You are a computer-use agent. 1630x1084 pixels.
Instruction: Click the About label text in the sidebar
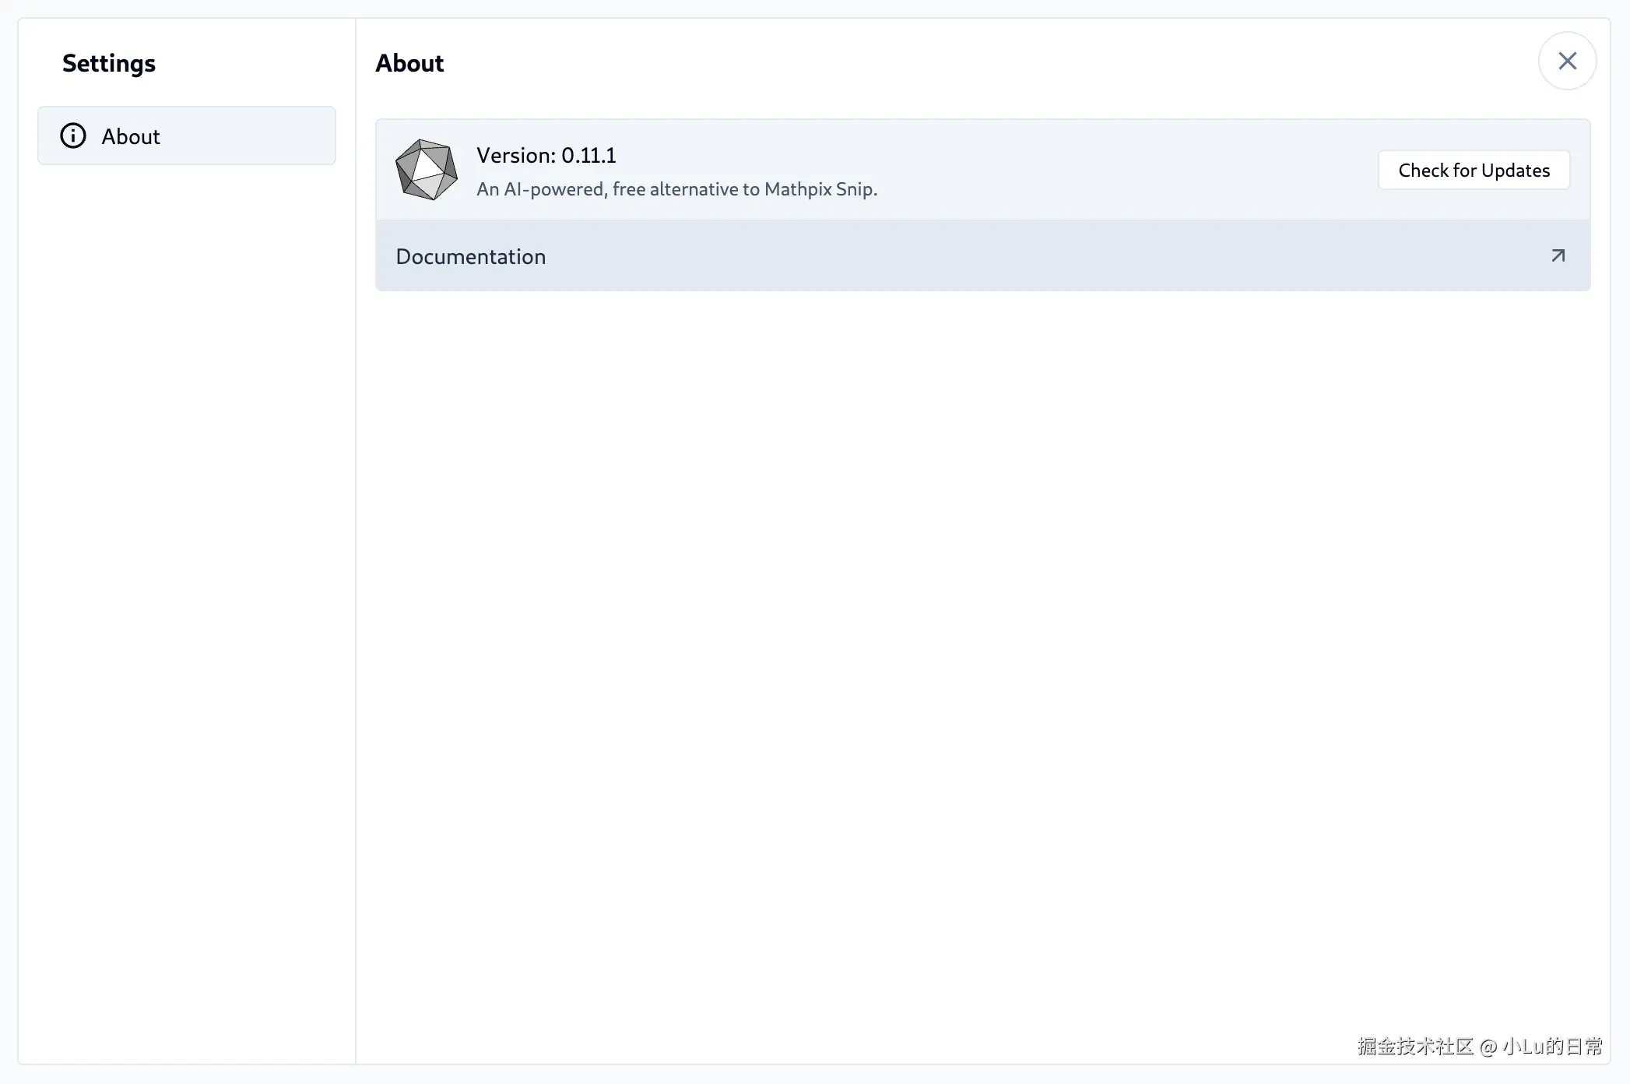[x=131, y=137]
